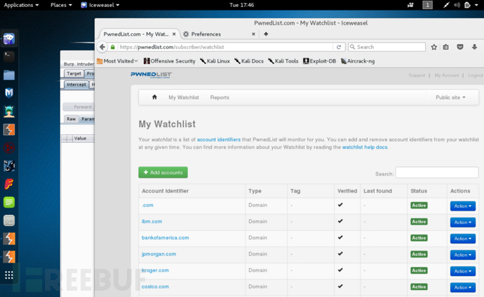
Task: Click the browser back arrow button
Action: 102,47
